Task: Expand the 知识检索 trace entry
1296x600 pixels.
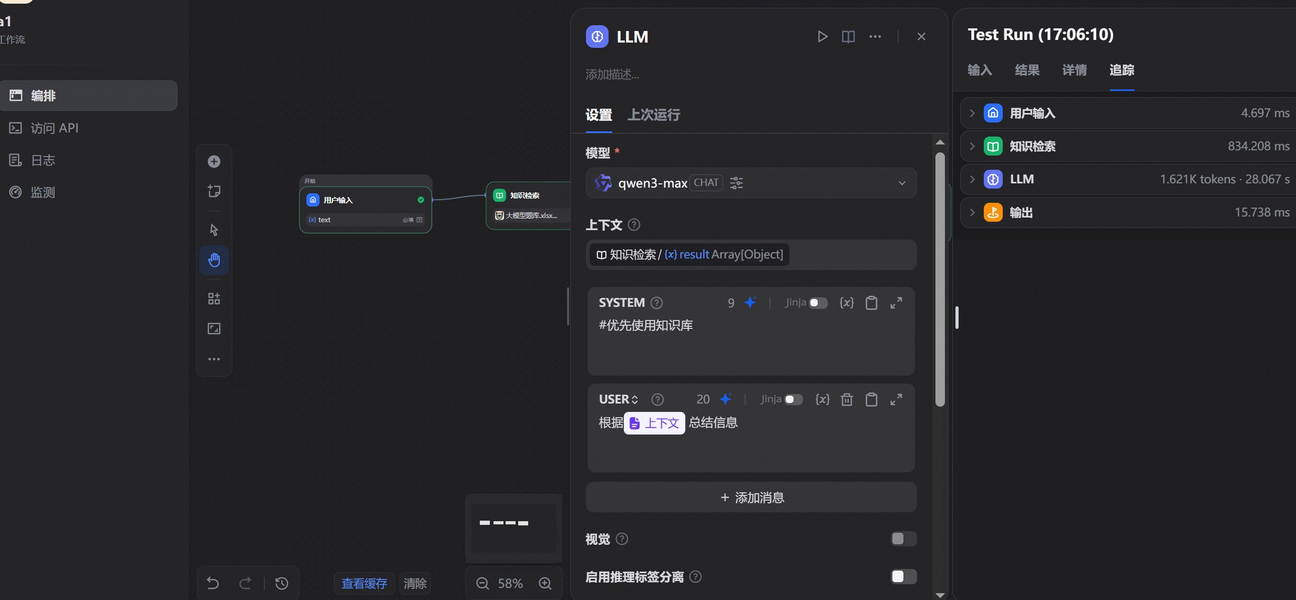Action: pos(972,147)
